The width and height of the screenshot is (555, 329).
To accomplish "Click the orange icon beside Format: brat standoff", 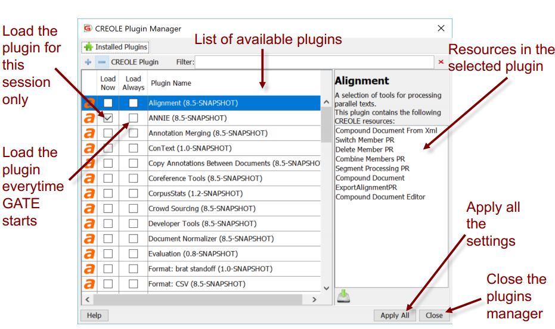I will 89,269.
